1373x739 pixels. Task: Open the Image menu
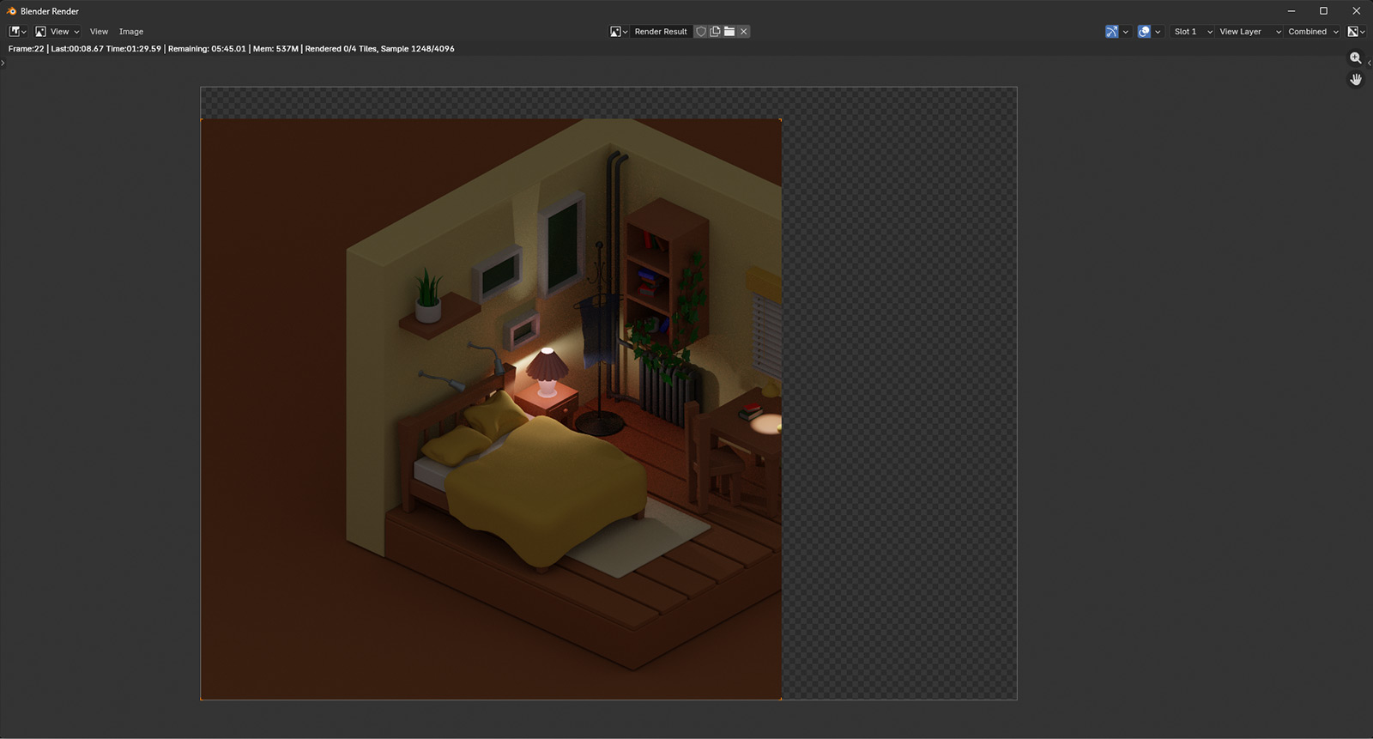131,32
